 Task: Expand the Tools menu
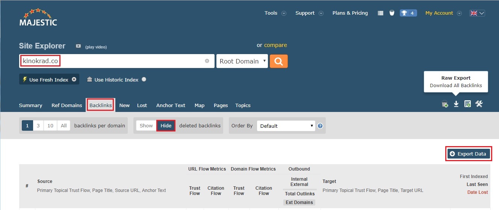tap(275, 13)
